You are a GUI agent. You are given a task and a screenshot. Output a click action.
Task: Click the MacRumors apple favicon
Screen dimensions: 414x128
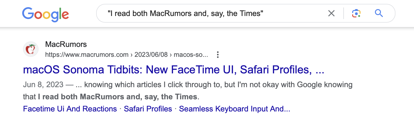pyautogui.click(x=30, y=49)
